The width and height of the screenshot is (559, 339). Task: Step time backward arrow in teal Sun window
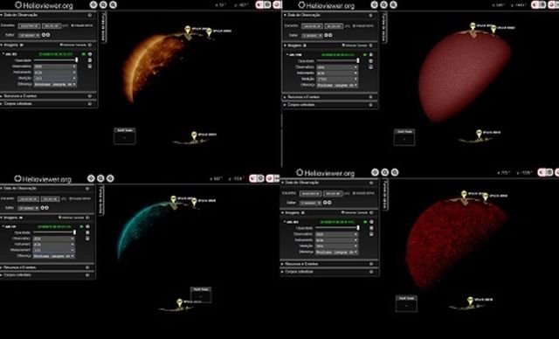42,208
